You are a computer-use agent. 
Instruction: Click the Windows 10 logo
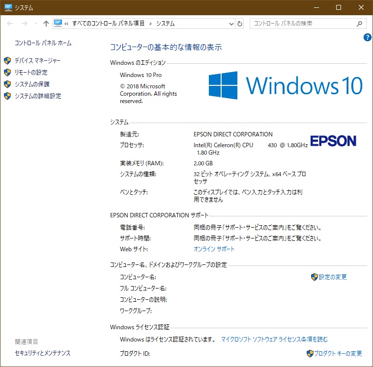[286, 85]
